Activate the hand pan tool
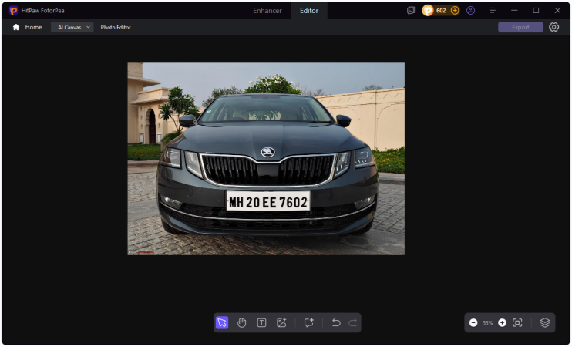Screen dimensions: 572x347 pyautogui.click(x=241, y=322)
